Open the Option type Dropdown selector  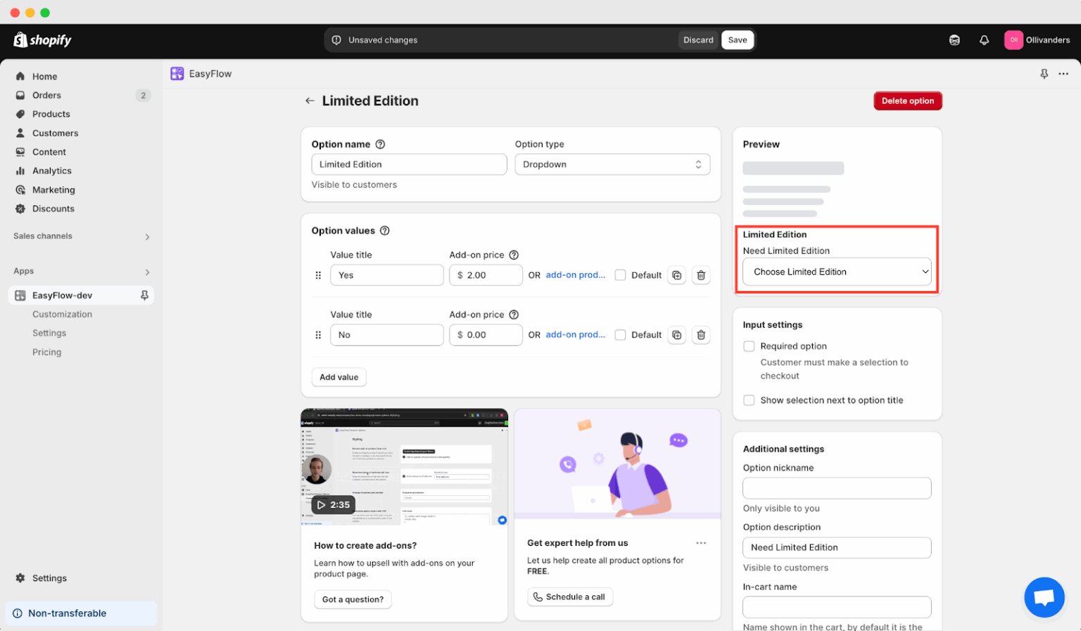tap(612, 165)
